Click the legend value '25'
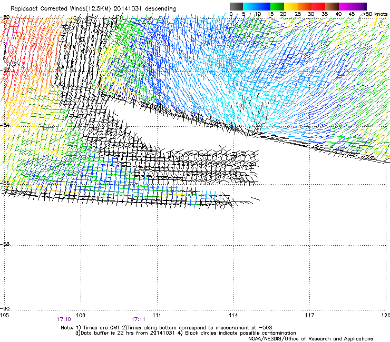Viewport: 390px width, 342px height. (298, 14)
